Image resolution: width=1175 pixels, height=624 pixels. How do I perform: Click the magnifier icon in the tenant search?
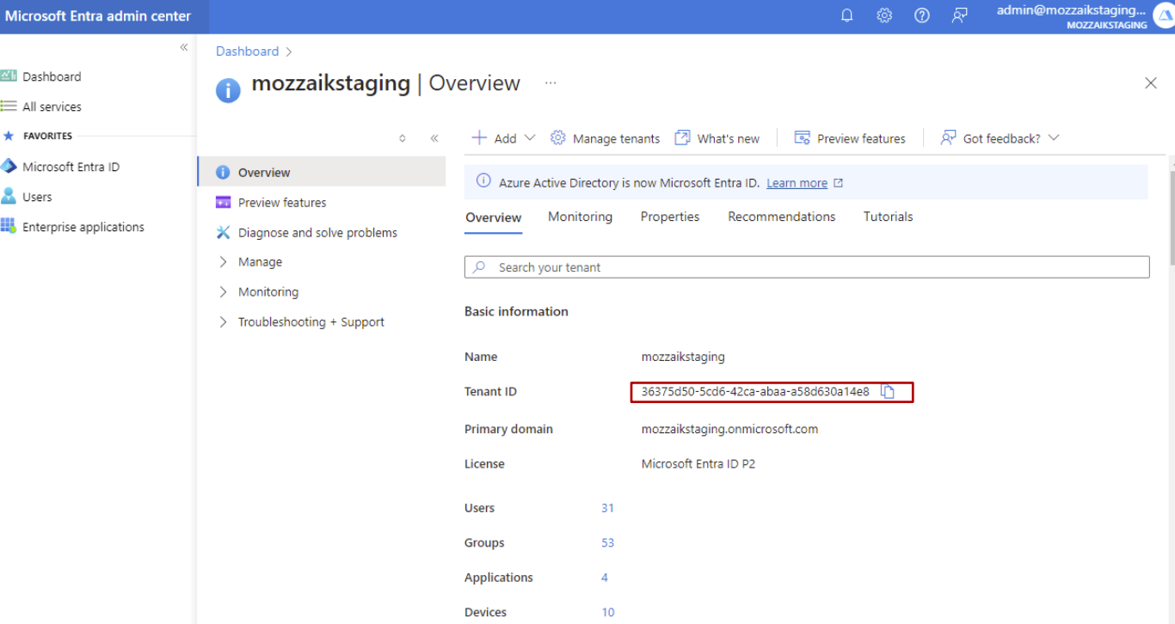click(x=480, y=267)
